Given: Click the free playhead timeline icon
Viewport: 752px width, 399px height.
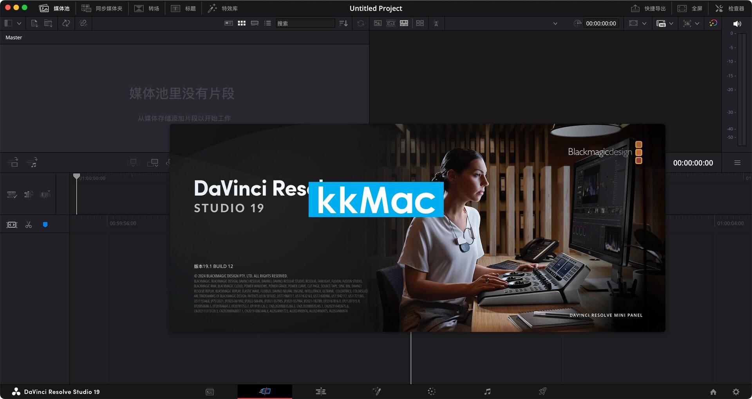Looking at the screenshot, I should click(x=45, y=194).
